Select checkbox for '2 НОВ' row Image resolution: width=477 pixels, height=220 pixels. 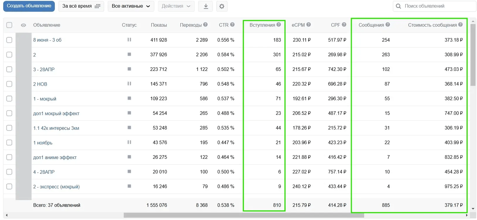click(x=9, y=84)
